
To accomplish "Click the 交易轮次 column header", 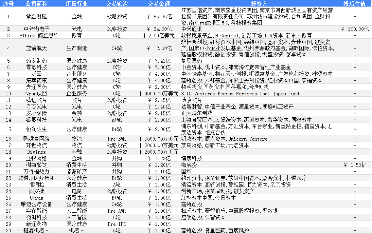I will pos(117,4).
